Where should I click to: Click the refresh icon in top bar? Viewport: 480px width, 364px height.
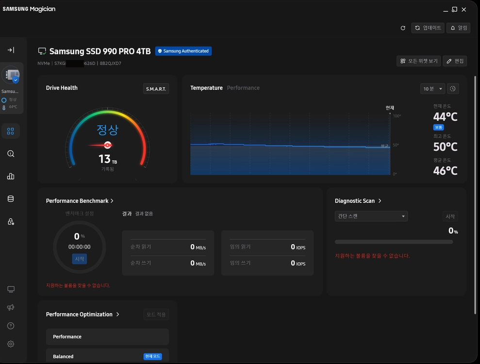point(403,28)
